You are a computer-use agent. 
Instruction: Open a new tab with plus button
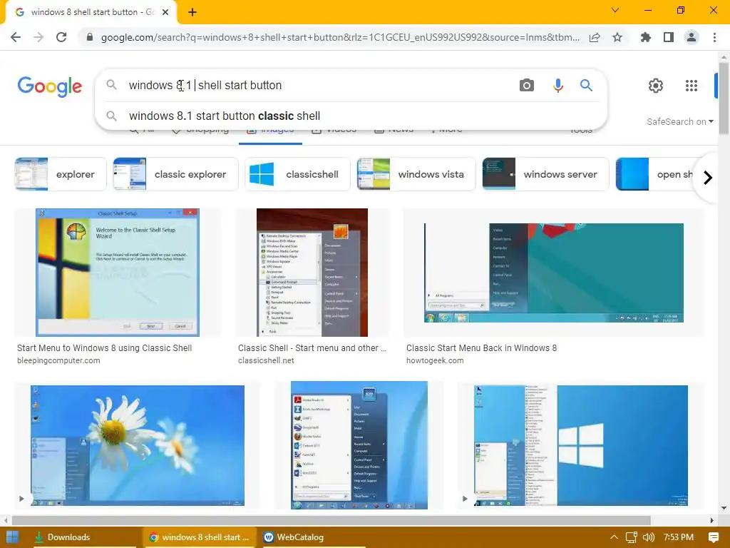(192, 12)
